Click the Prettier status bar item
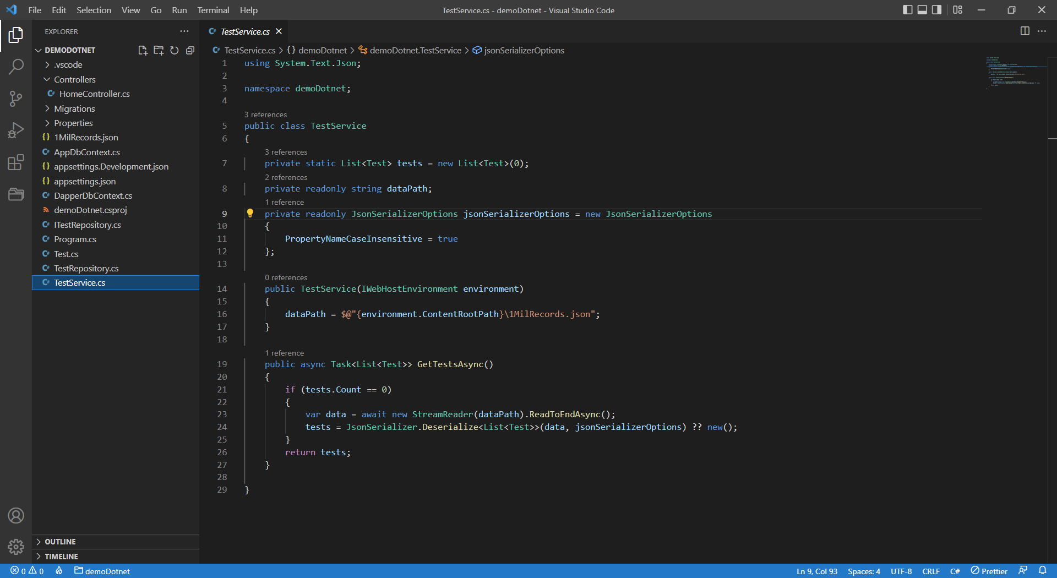 pyautogui.click(x=989, y=571)
